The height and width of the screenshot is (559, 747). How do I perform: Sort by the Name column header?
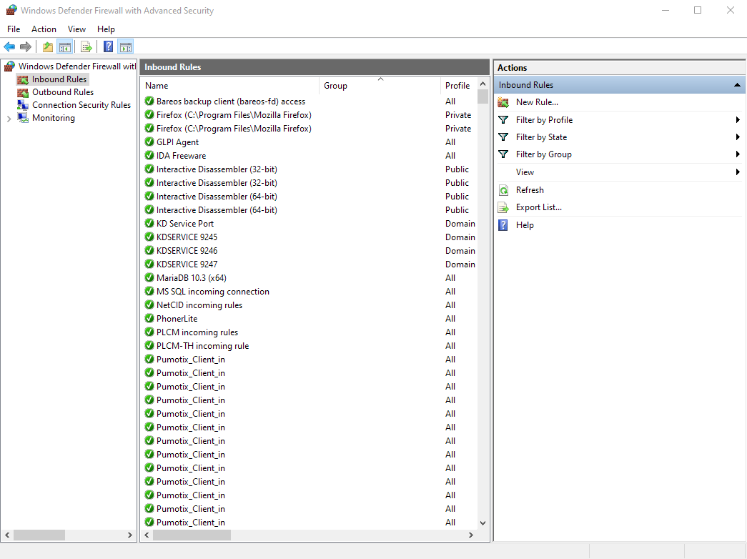pos(231,86)
